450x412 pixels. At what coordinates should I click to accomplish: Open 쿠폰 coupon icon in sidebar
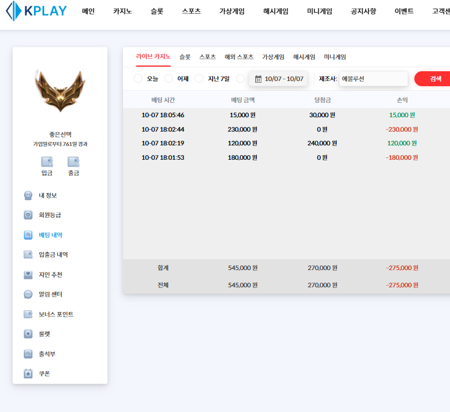point(28,374)
